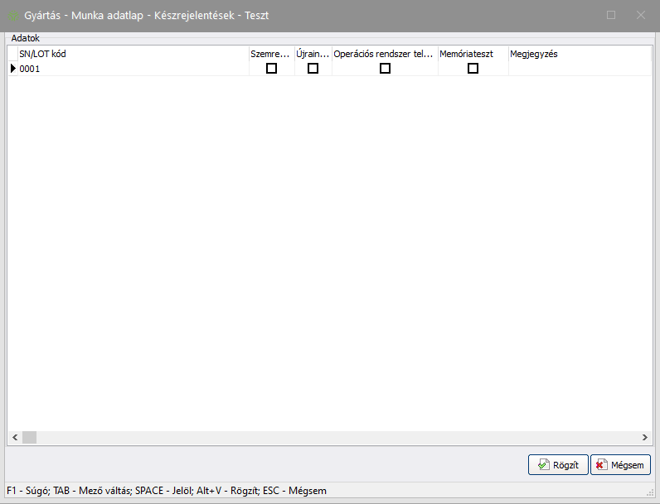Tick the Szemre... checkbox for row 0001
The width and height of the screenshot is (660, 504).
271,69
